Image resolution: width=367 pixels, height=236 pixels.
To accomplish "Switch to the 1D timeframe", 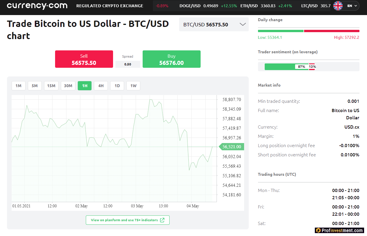I will (117, 86).
